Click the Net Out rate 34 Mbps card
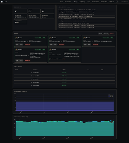The image size is (129, 143). [21, 22]
